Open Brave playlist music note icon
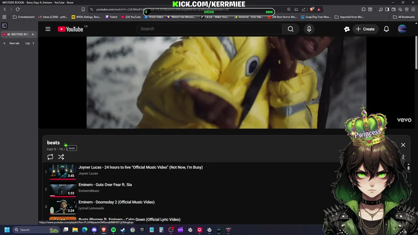Image resolution: width=418 pixels, height=235 pixels. click(x=380, y=9)
